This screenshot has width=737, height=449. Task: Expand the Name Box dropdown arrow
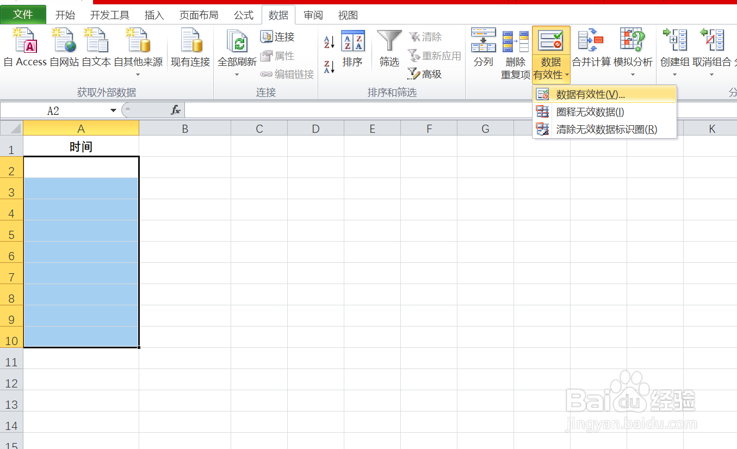(x=113, y=110)
